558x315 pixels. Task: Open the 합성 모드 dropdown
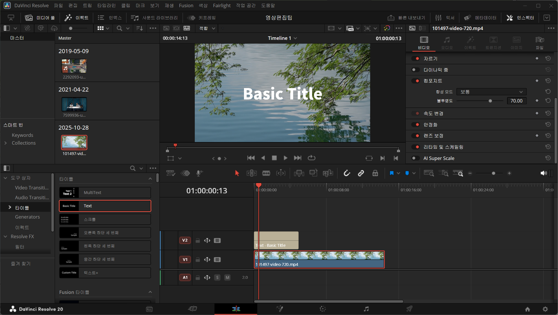[491, 92]
